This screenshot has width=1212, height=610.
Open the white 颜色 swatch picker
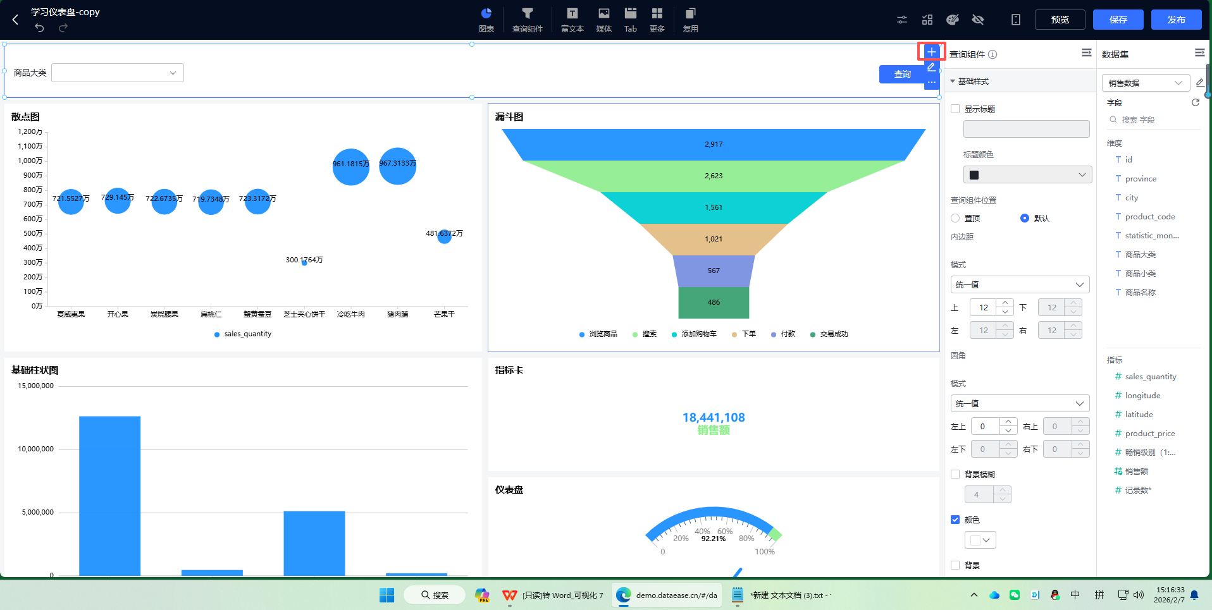980,540
